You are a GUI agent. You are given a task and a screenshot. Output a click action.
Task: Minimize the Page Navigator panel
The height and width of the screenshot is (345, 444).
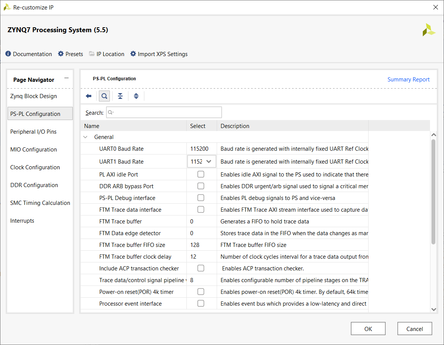pos(67,78)
